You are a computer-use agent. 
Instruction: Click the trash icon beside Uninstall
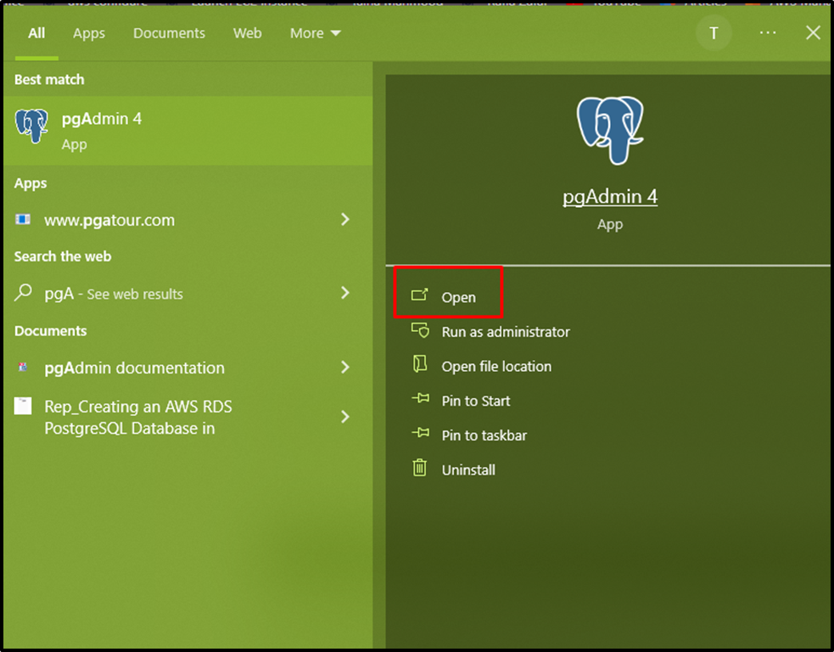[420, 469]
